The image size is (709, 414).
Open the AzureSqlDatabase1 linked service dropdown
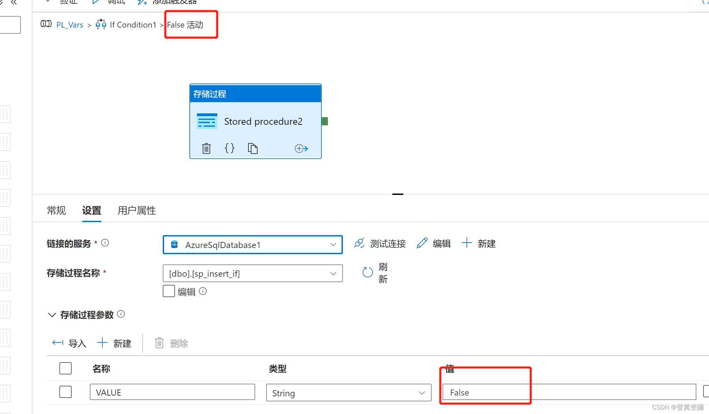252,245
